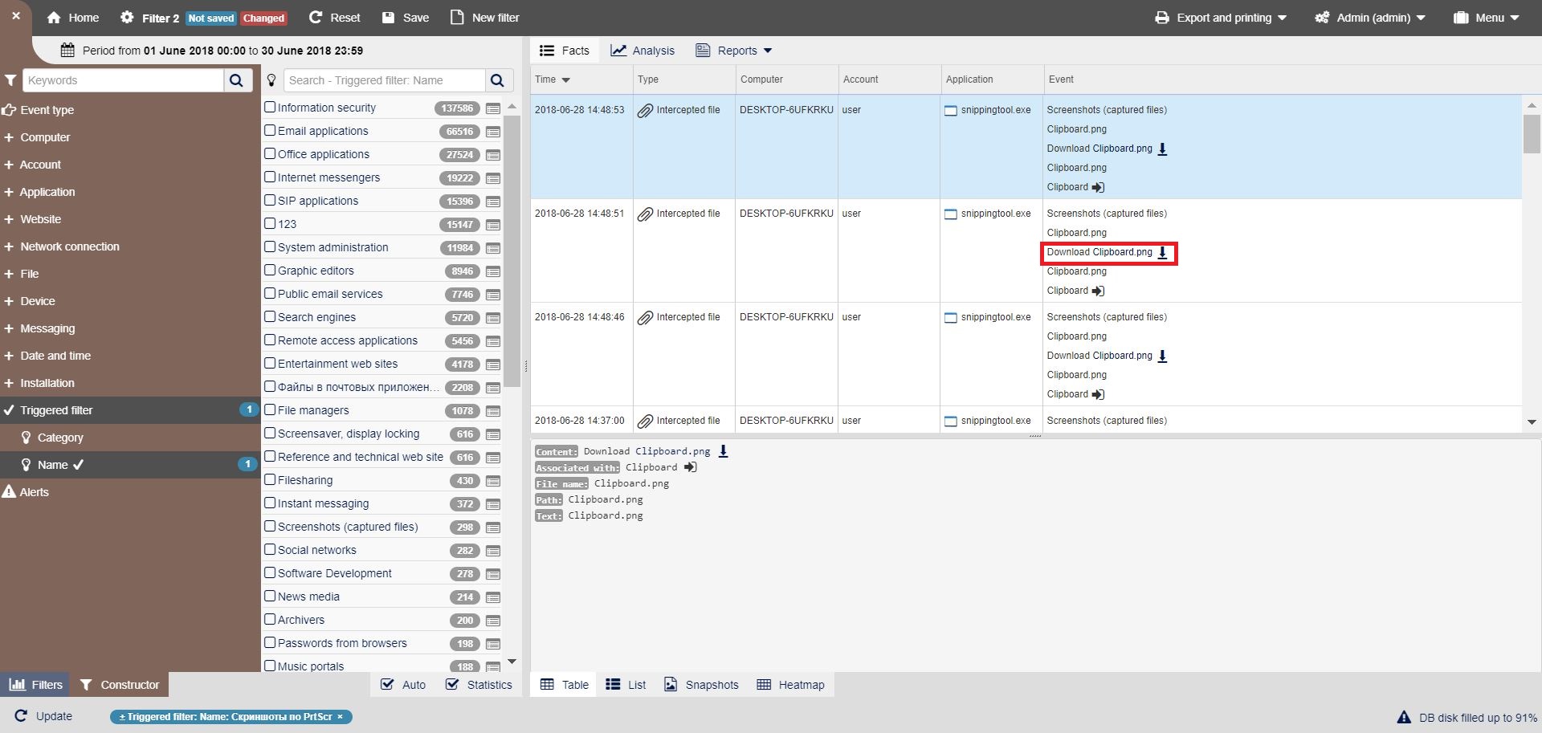The width and height of the screenshot is (1542, 733).
Task: Click the DB disk warning triangle icon
Action: 1404,718
